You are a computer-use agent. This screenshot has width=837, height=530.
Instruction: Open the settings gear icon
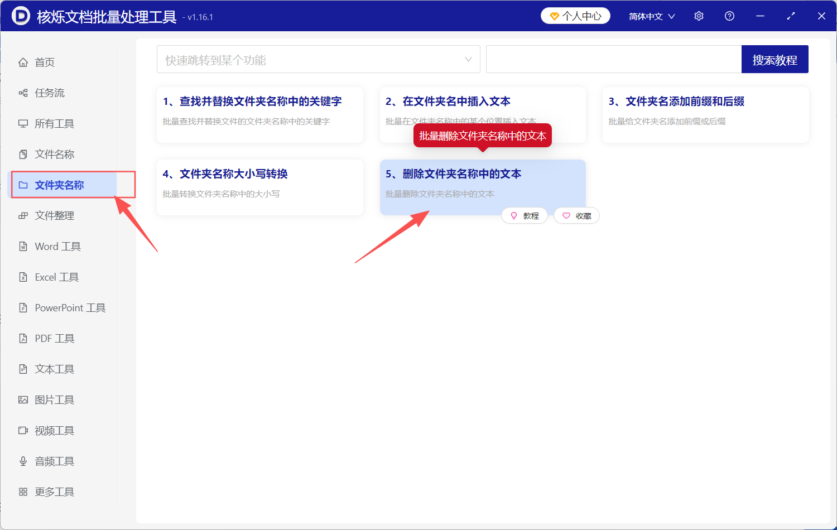tap(699, 16)
